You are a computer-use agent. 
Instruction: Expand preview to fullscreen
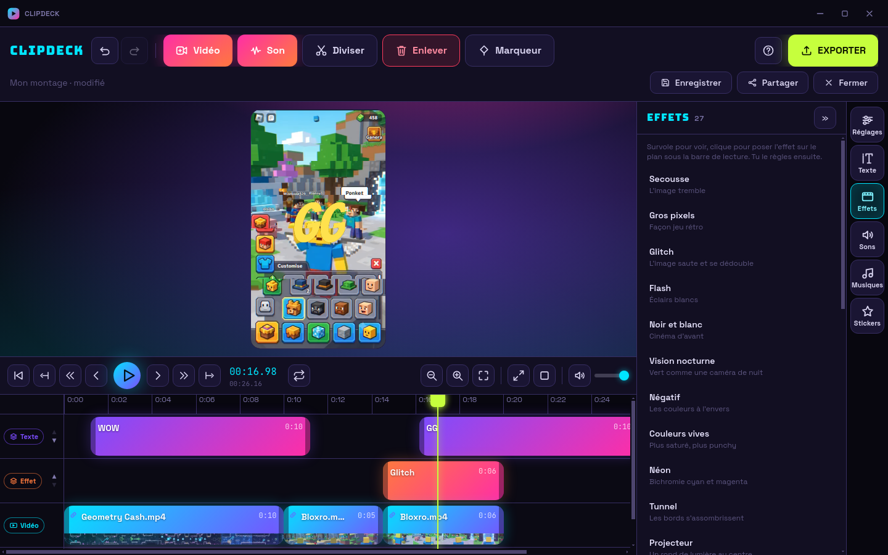coord(519,376)
